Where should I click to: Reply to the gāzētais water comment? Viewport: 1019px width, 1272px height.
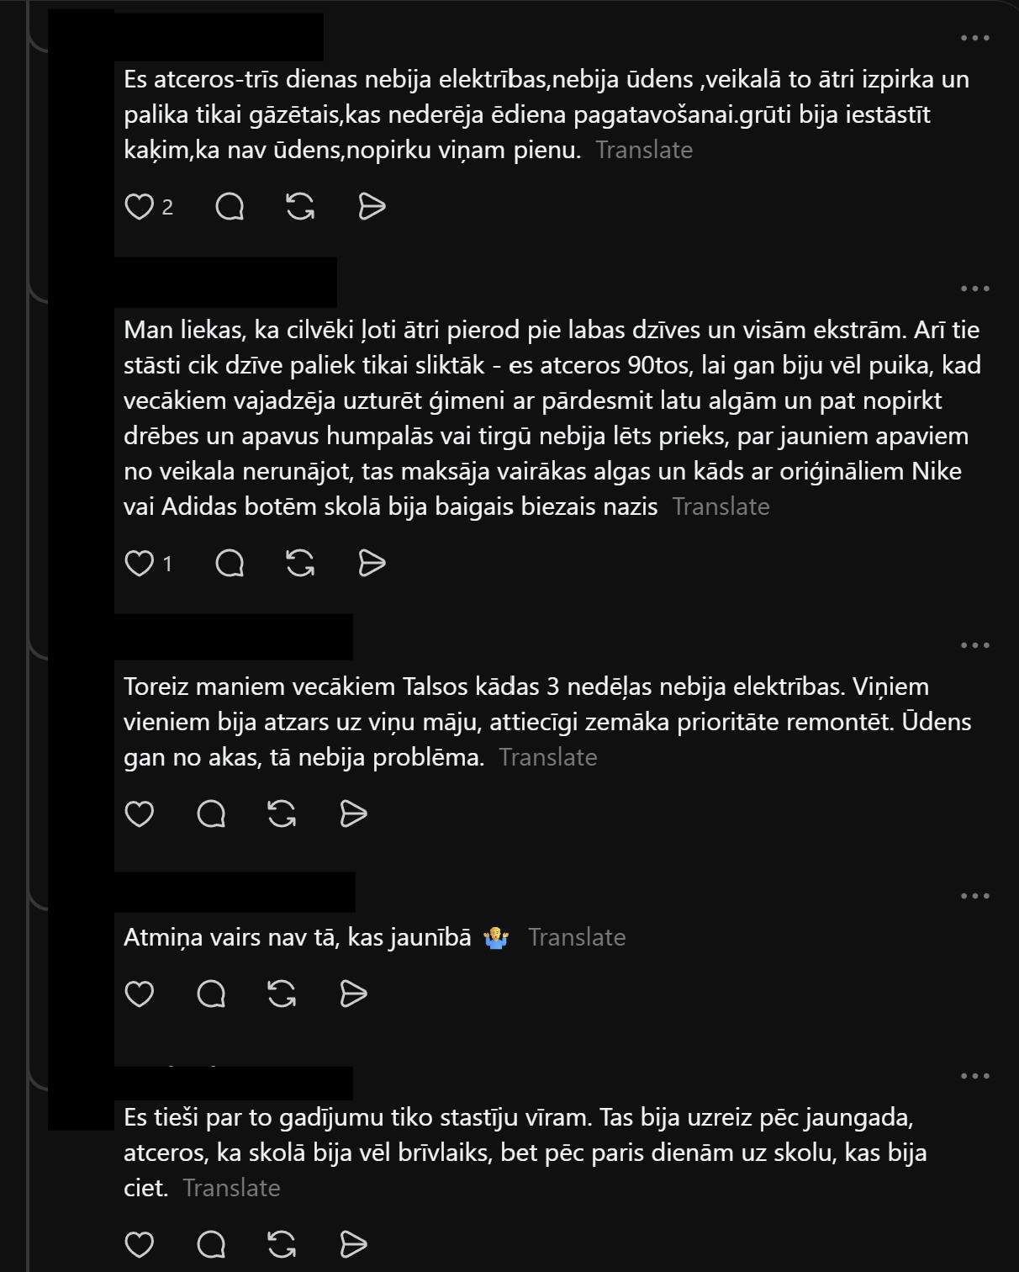pyautogui.click(x=230, y=206)
